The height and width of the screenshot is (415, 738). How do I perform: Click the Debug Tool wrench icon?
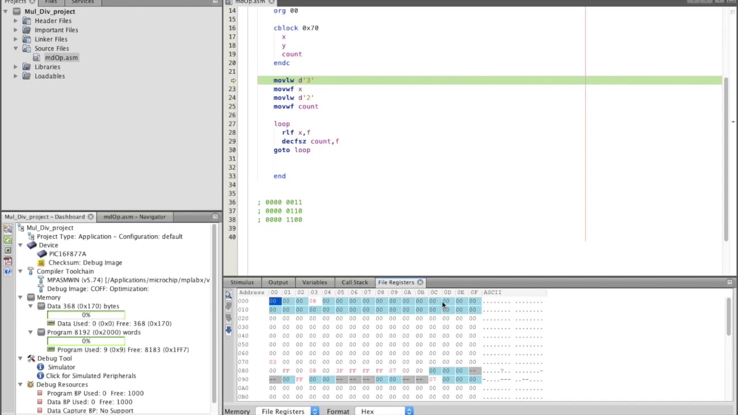31,359
